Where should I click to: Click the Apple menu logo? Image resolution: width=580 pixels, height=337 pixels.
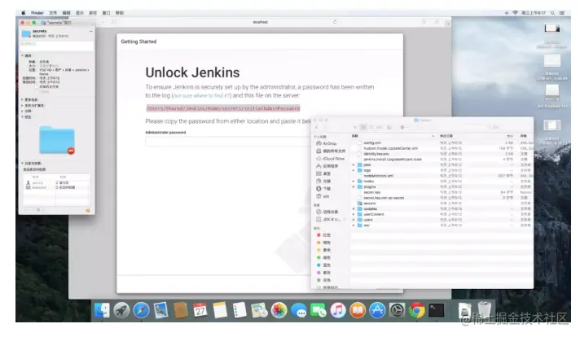tap(24, 13)
